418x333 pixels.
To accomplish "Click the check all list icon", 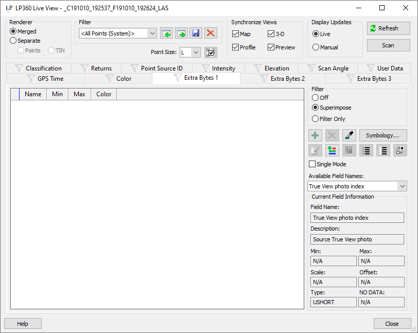I will (x=366, y=150).
